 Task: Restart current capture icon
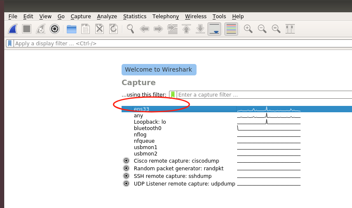tap(41, 29)
